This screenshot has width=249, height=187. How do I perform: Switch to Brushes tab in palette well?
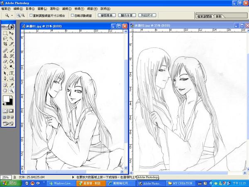tap(219, 16)
